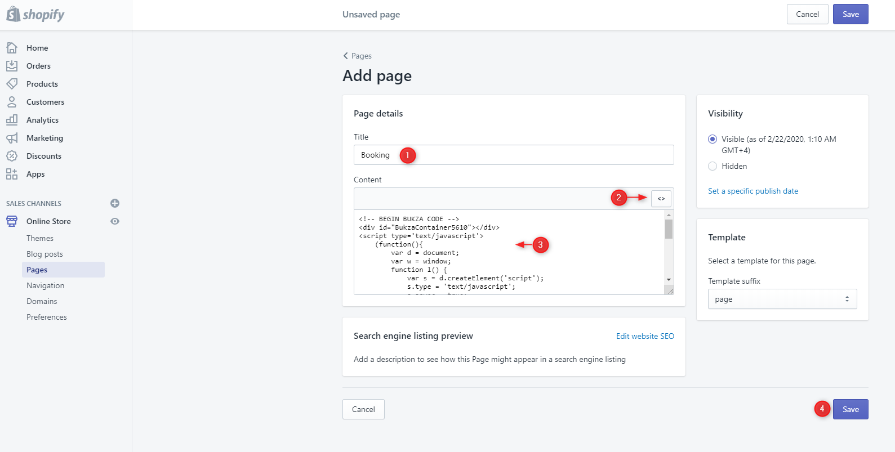The height and width of the screenshot is (452, 895).
Task: Add a sales channel with plus icon
Action: coord(115,203)
